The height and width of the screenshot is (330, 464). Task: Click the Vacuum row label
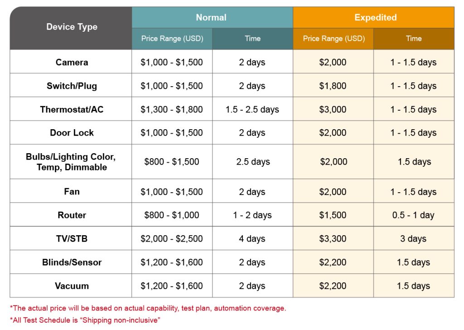tap(71, 286)
